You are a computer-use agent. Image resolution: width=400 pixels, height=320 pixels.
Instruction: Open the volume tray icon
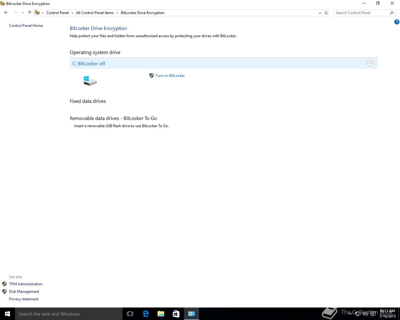[365, 314]
